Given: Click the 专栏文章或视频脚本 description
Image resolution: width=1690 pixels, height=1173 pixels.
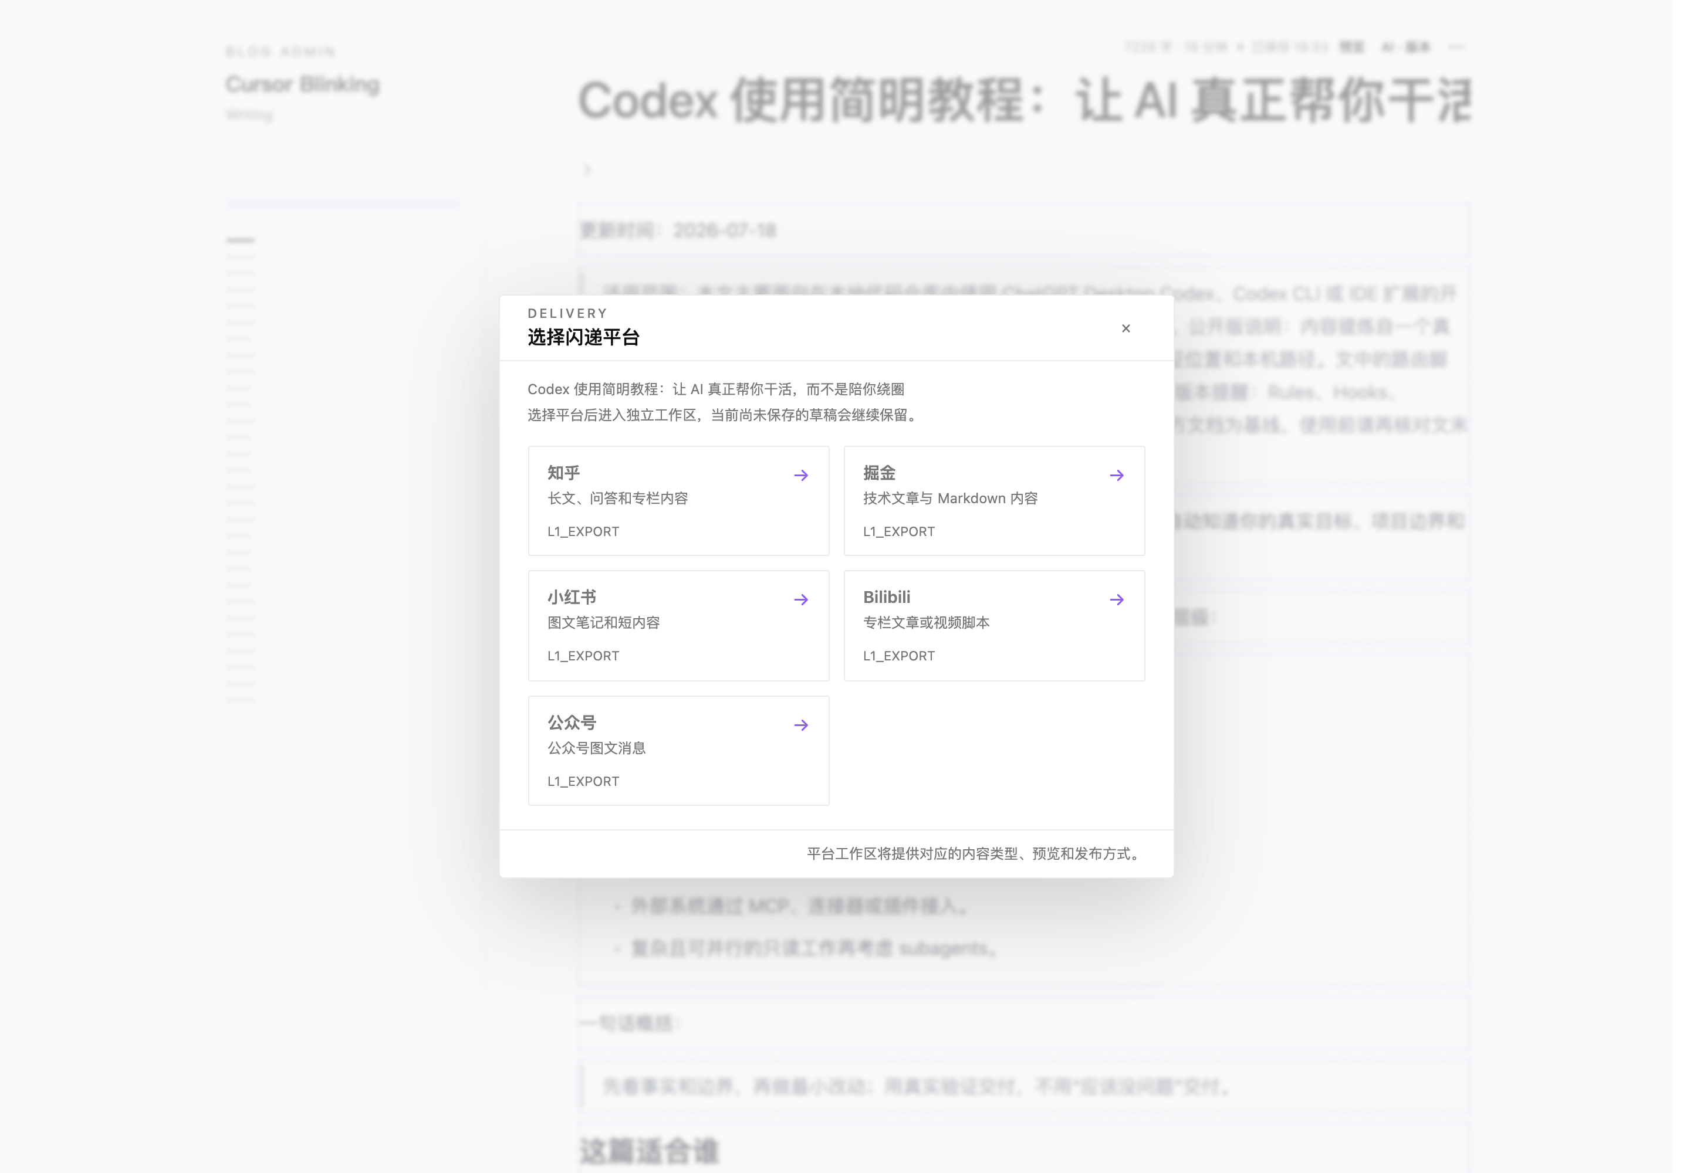Looking at the screenshot, I should (926, 622).
